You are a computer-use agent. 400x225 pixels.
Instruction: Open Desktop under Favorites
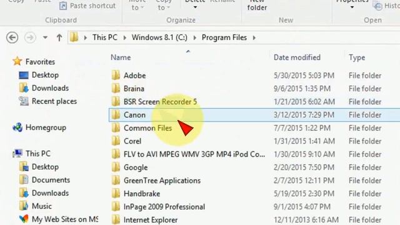tap(45, 75)
